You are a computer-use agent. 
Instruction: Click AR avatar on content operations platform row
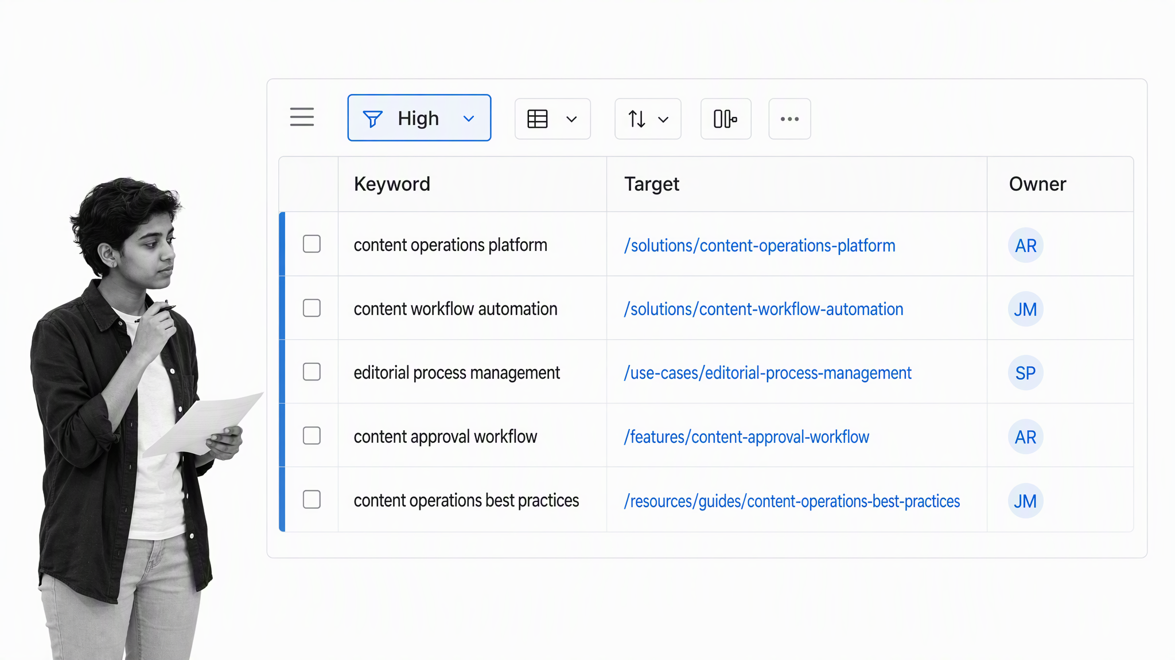pyautogui.click(x=1026, y=246)
